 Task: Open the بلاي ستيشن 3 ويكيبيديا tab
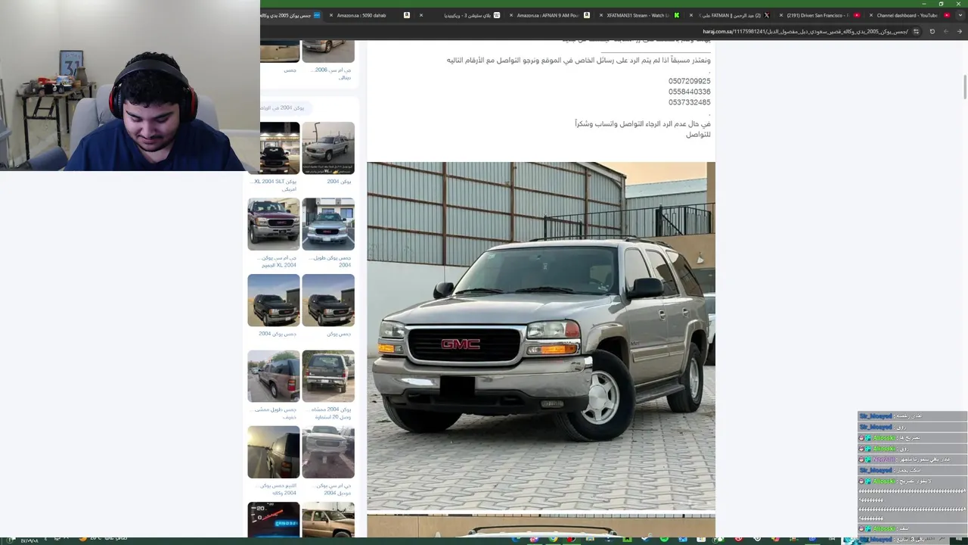458,15
